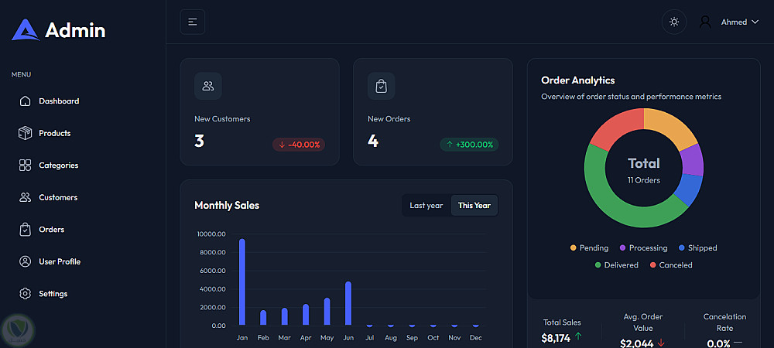774x348 pixels.
Task: Click the Orders bag icon in sidebar
Action: pyautogui.click(x=26, y=229)
